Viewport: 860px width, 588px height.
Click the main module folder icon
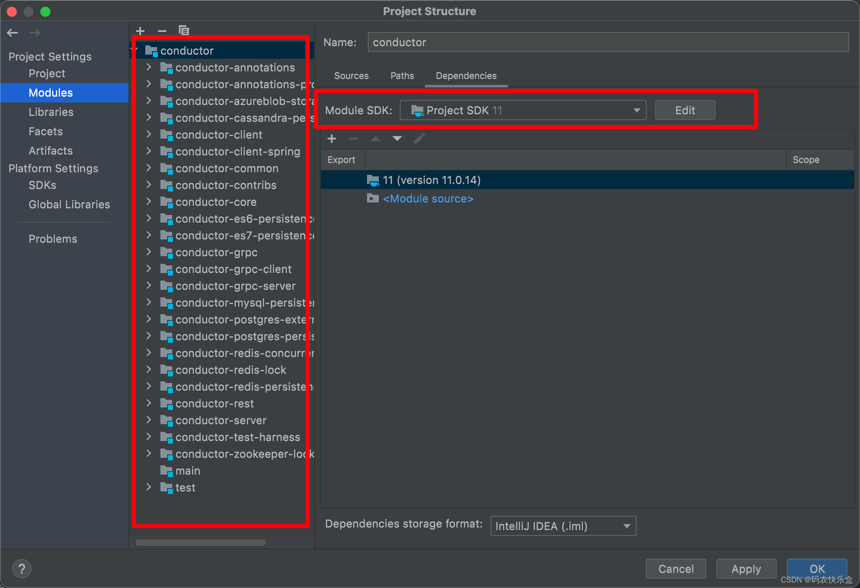[167, 471]
